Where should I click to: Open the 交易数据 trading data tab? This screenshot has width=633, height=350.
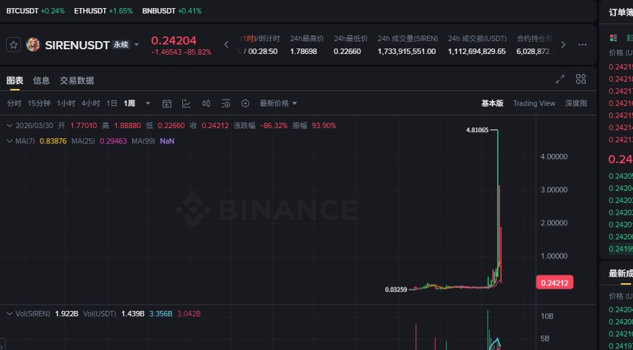pyautogui.click(x=77, y=80)
